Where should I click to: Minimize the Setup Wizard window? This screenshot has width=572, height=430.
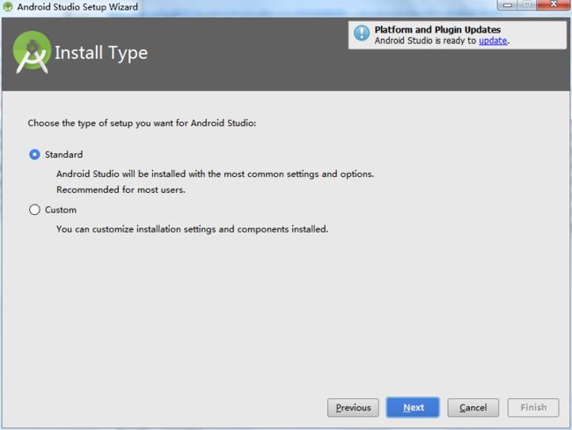click(x=507, y=4)
